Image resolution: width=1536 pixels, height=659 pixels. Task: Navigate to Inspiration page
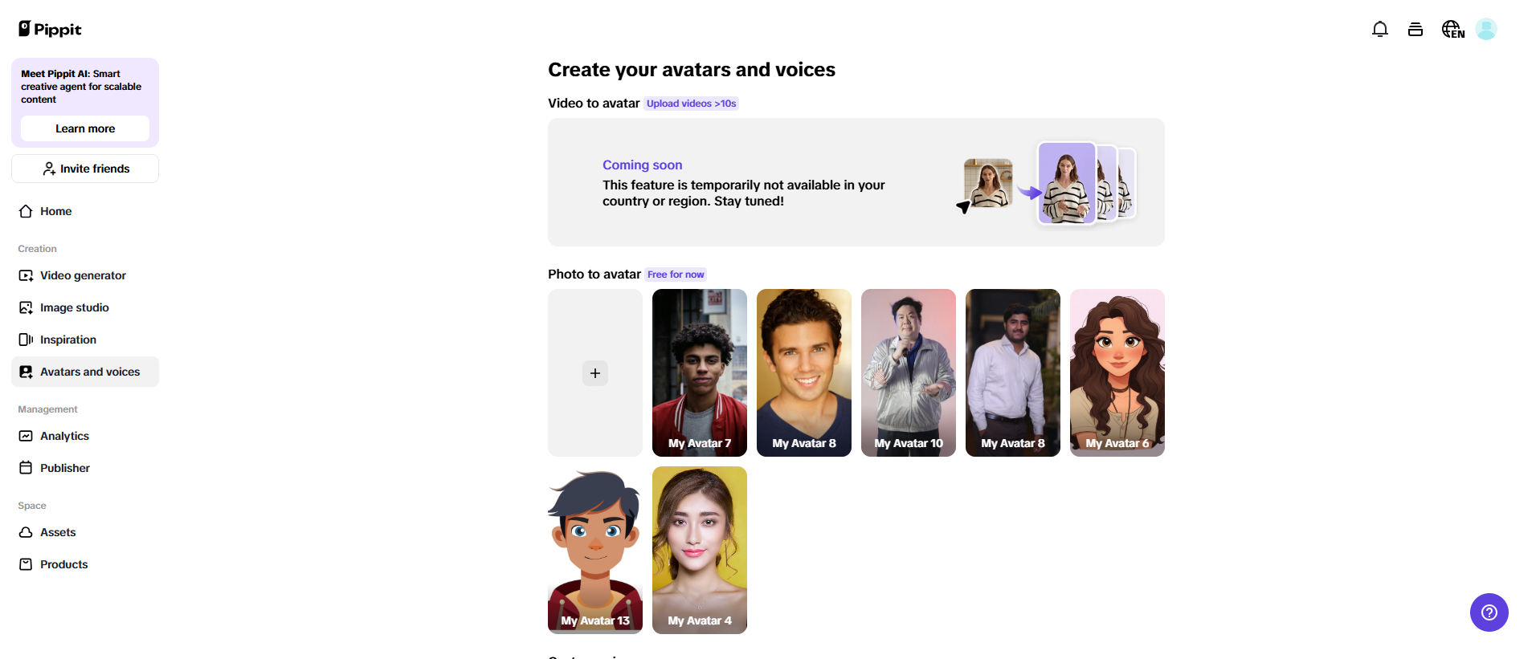point(67,340)
